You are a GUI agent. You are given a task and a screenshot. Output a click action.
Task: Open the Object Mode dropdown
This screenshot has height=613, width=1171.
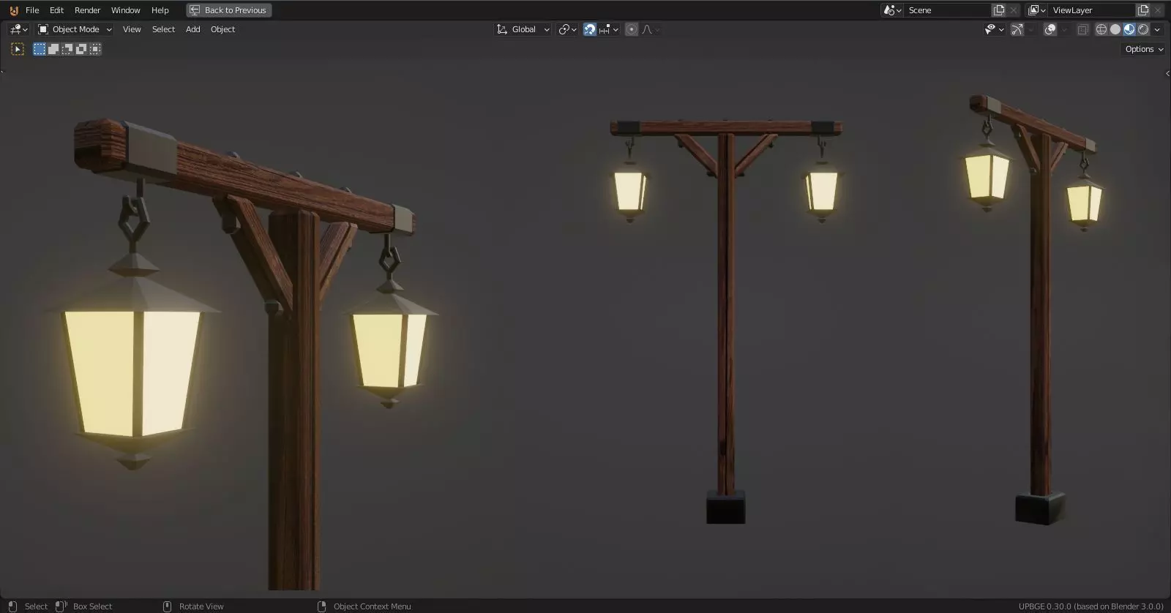pos(75,29)
